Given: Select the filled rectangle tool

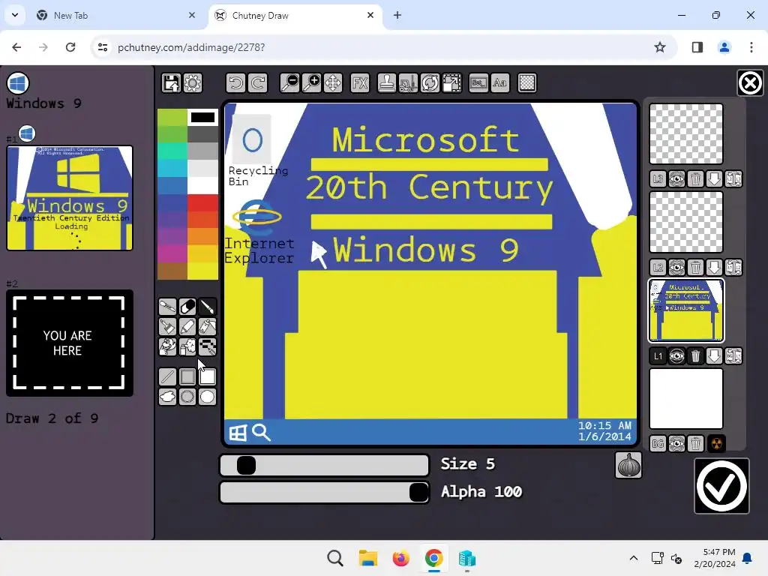Looking at the screenshot, I should (x=207, y=376).
